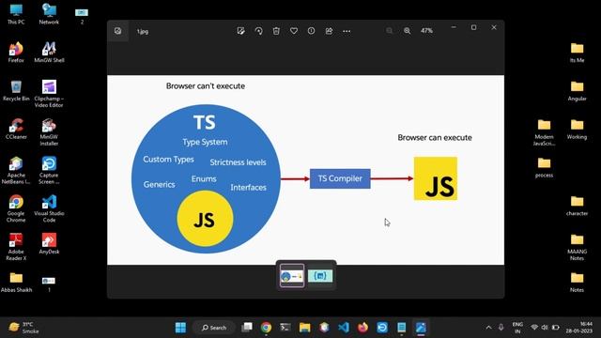The height and width of the screenshot is (338, 601).
Task: Click the 1.jpg file name in title bar
Action: [143, 31]
